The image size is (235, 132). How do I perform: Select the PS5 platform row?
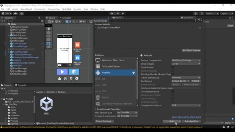pyautogui.click(x=115, y=91)
